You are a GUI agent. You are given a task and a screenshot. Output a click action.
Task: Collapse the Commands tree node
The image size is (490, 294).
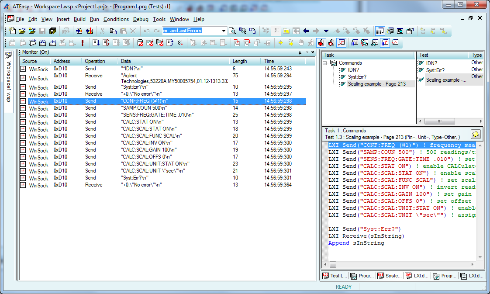[325, 63]
